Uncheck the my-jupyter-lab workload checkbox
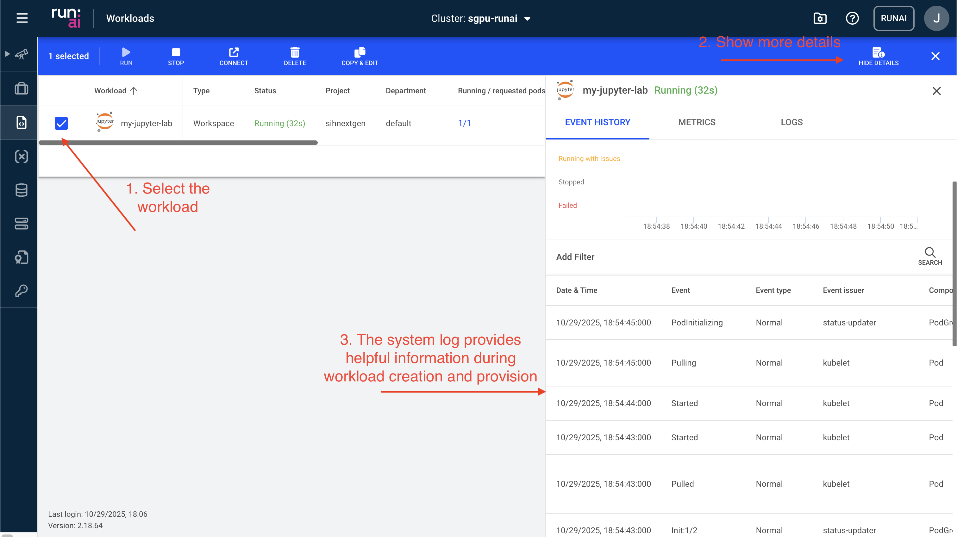The image size is (957, 537). [61, 123]
